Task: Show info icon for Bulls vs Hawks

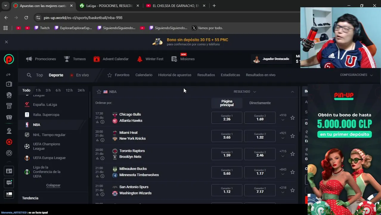Action: tap(102, 122)
